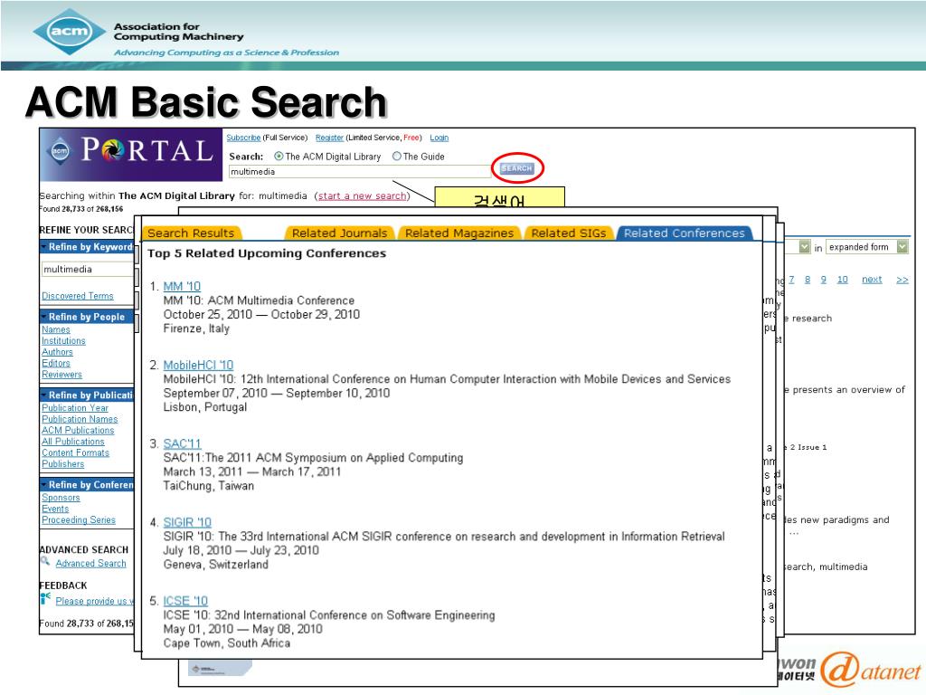Open the Related Magazines tab
926x695 pixels.
(459, 233)
